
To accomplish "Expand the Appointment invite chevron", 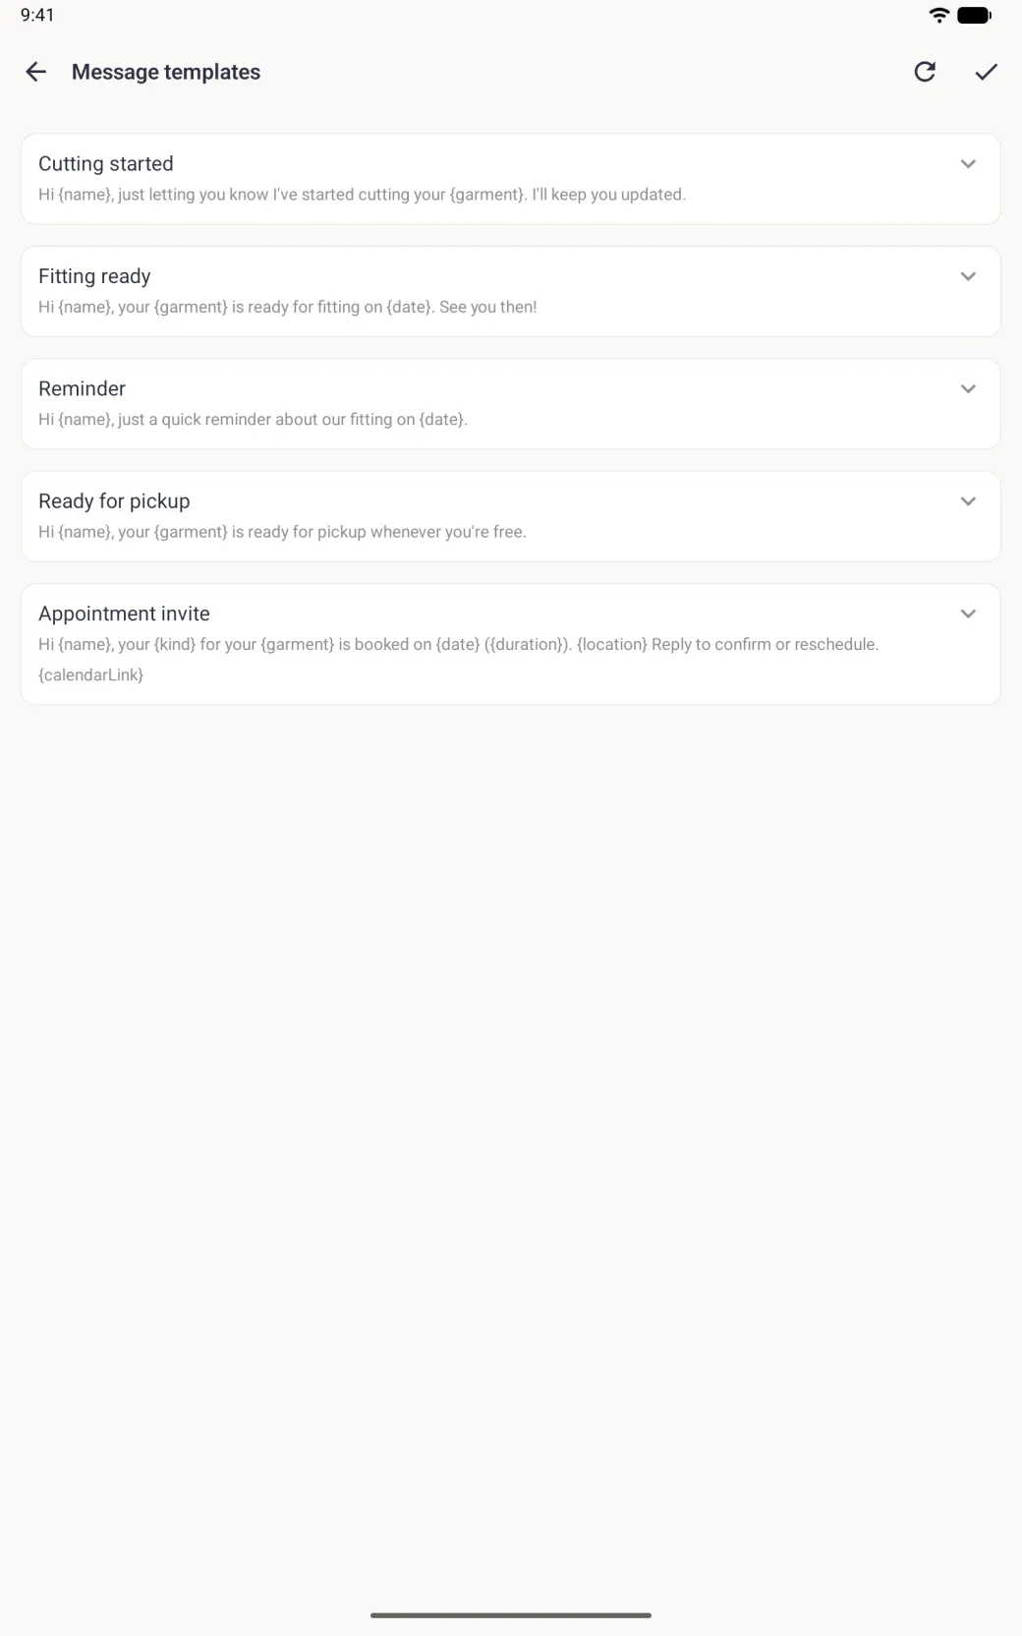I will (x=968, y=614).
